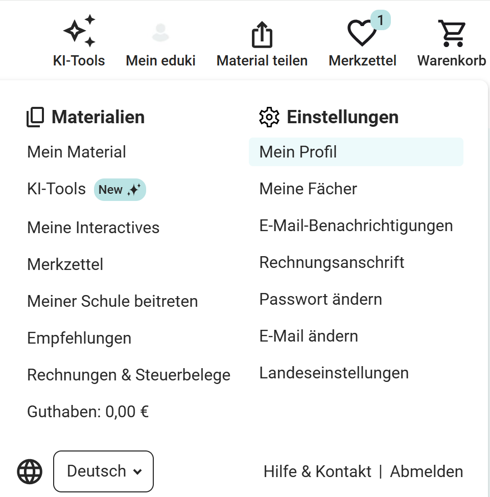Open Rechnungen & Steuerbelege
490x497 pixels.
pyautogui.click(x=129, y=375)
